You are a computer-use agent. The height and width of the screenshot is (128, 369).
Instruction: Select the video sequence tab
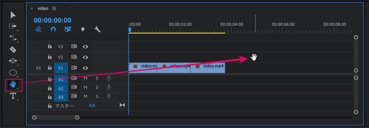coord(43,9)
